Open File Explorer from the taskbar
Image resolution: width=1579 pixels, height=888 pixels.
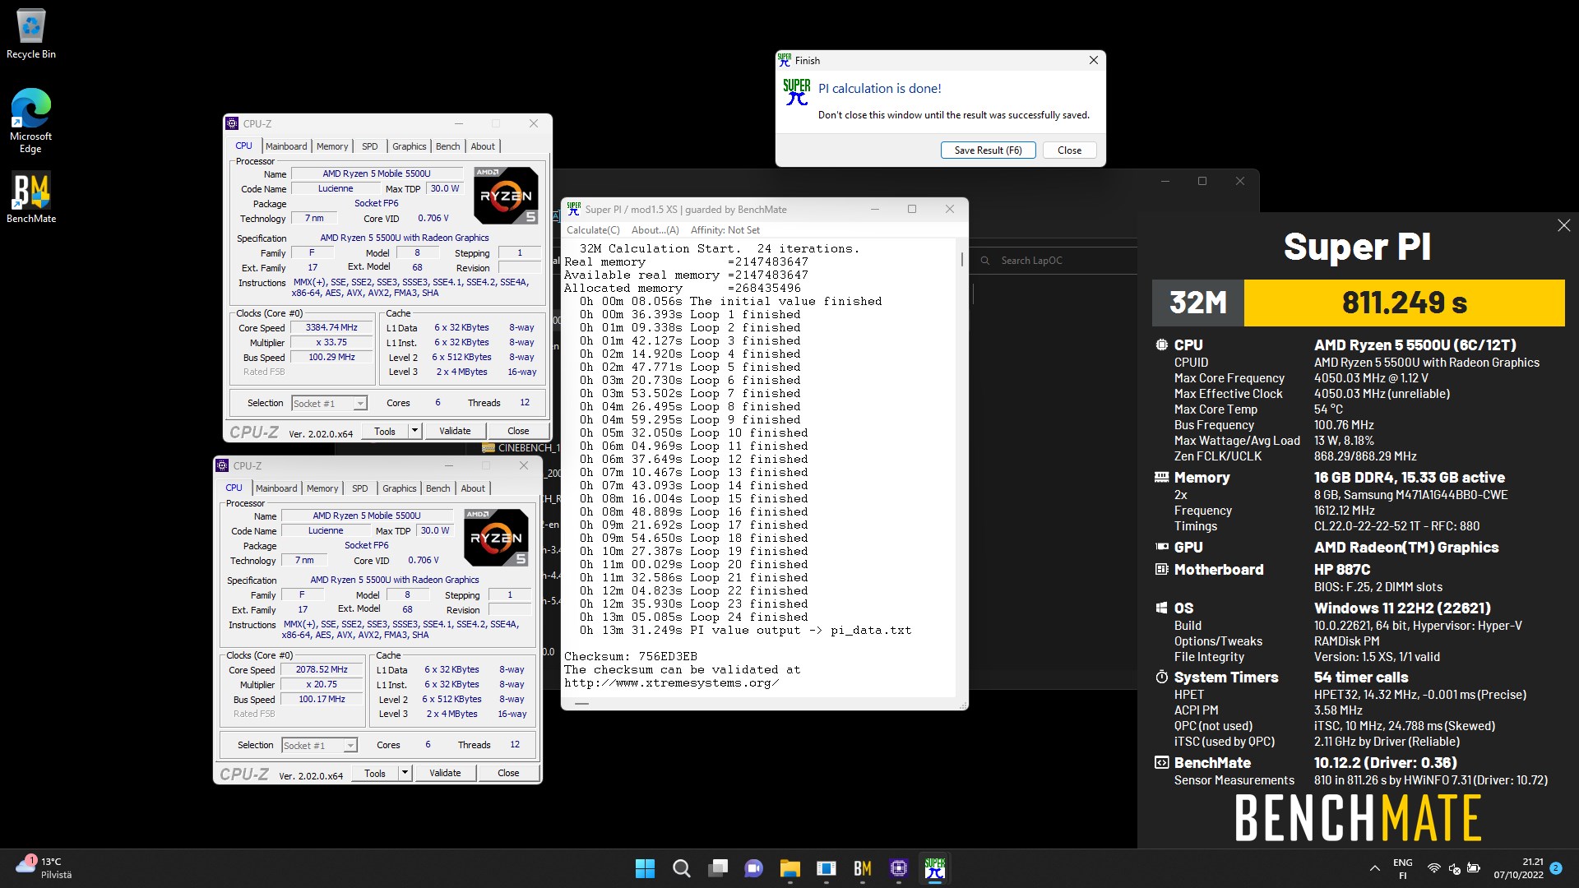click(790, 868)
